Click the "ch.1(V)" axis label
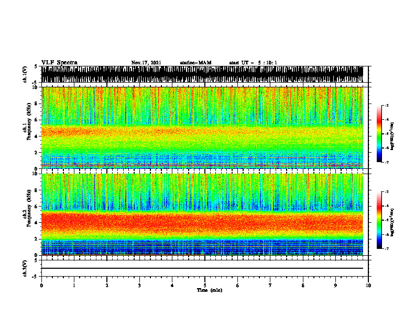Image resolution: width=415 pixels, height=320 pixels. [x=25, y=74]
